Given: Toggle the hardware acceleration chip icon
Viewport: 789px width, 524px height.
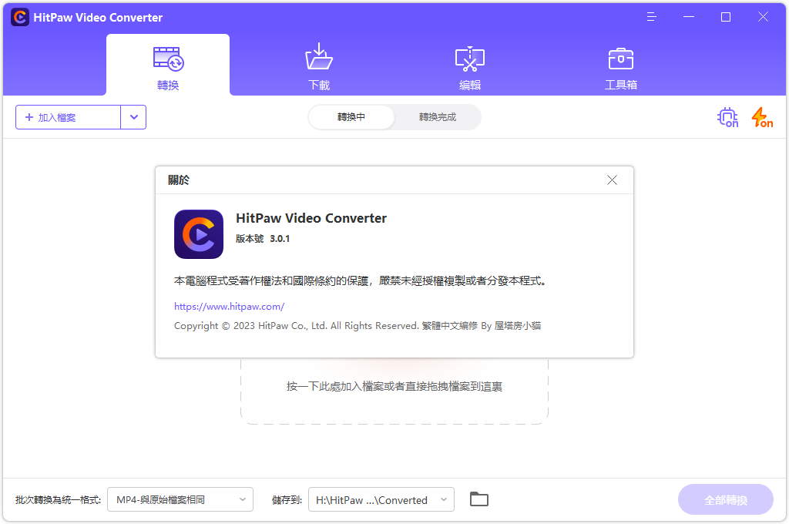Looking at the screenshot, I should click(x=727, y=117).
